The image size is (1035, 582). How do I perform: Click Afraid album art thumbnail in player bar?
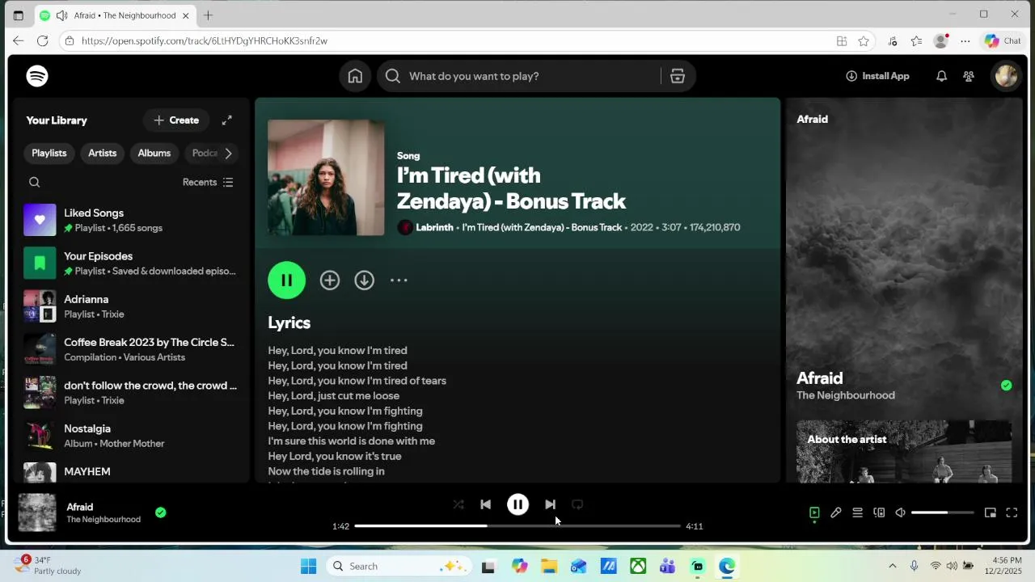click(37, 512)
